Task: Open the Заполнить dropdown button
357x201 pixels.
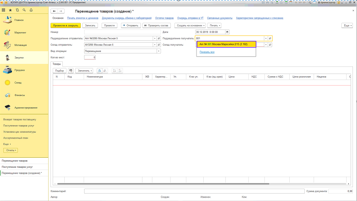Action: (x=84, y=71)
